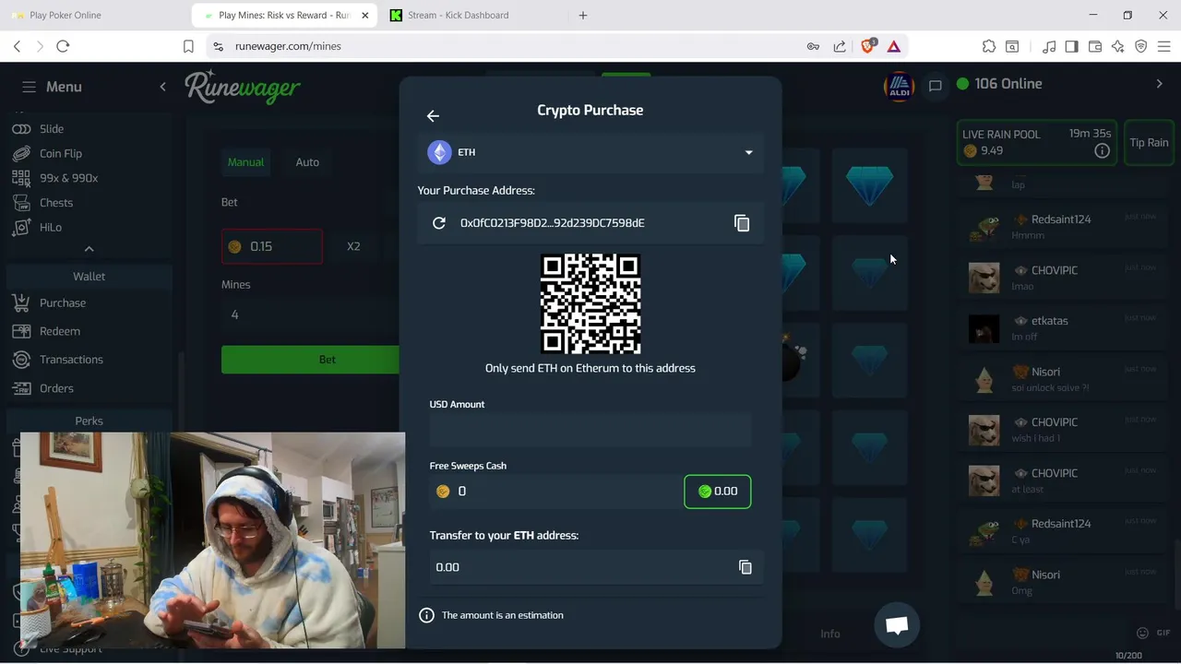The width and height of the screenshot is (1181, 664).
Task: Open Orders in the Wallet section
Action: point(56,388)
